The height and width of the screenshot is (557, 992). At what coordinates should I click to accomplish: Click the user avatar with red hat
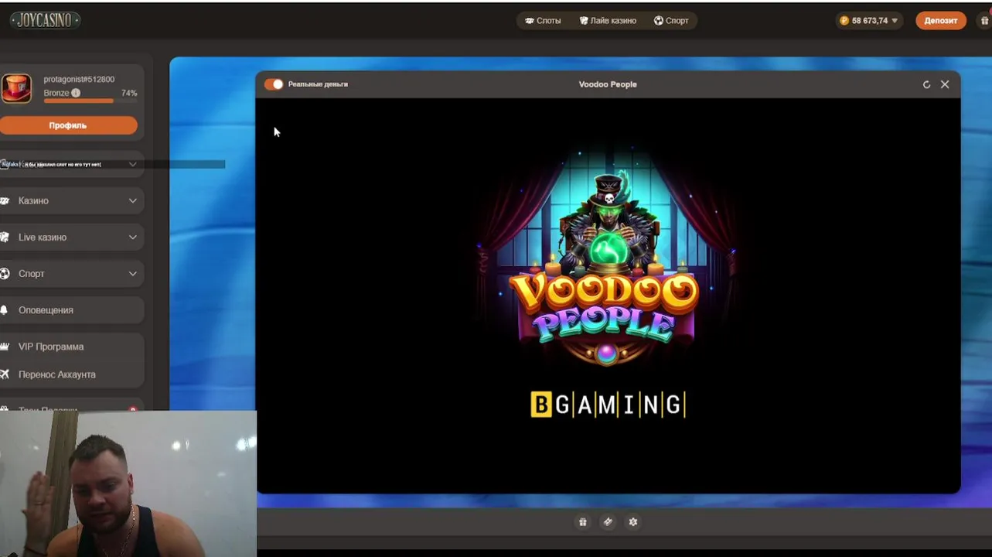point(16,88)
